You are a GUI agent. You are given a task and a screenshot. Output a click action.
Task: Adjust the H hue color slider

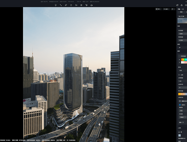pos(184,59)
